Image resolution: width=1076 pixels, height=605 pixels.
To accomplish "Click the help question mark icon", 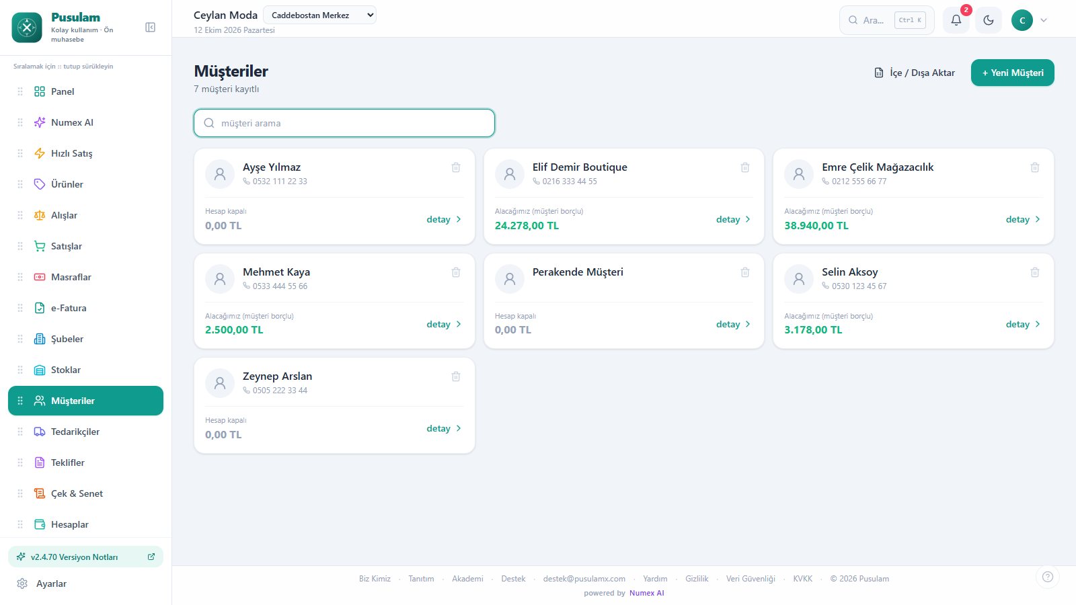I will point(1048,577).
